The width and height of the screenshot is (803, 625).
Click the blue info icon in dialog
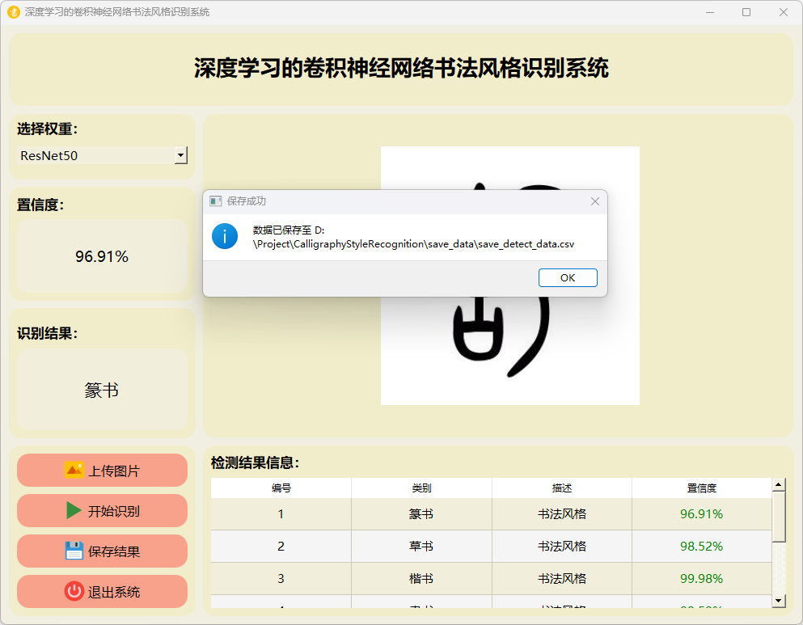pos(225,236)
